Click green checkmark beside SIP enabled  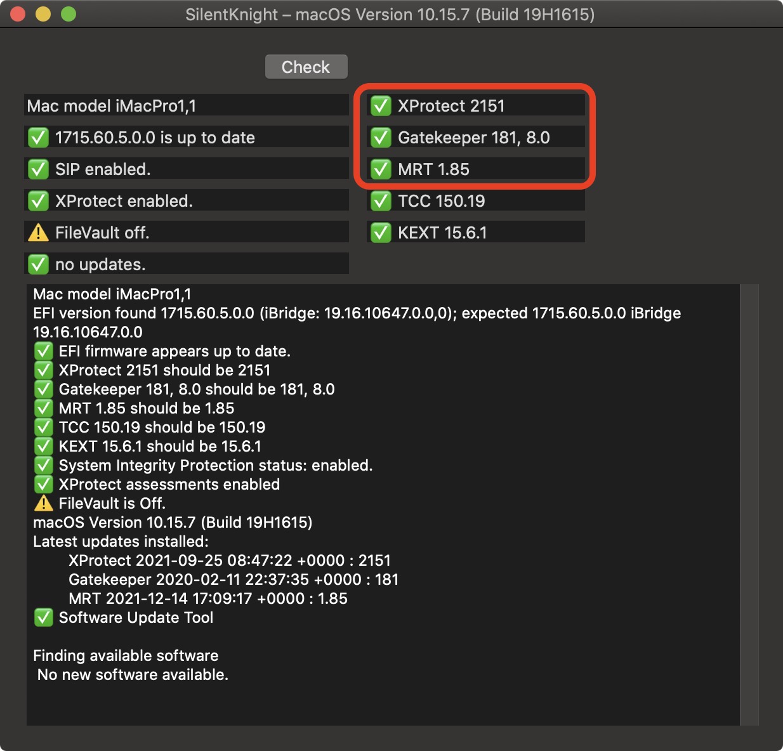click(38, 169)
